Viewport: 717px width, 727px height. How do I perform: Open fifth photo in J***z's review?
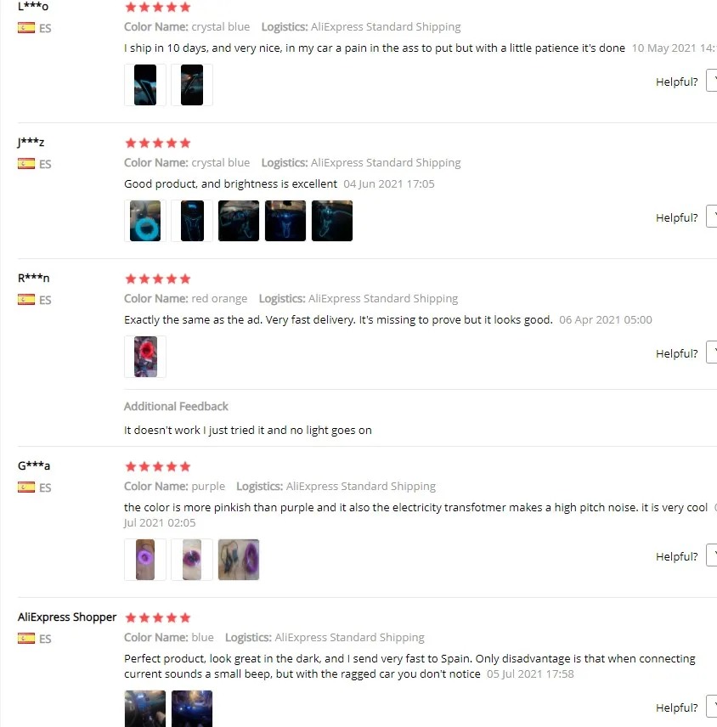tap(332, 221)
